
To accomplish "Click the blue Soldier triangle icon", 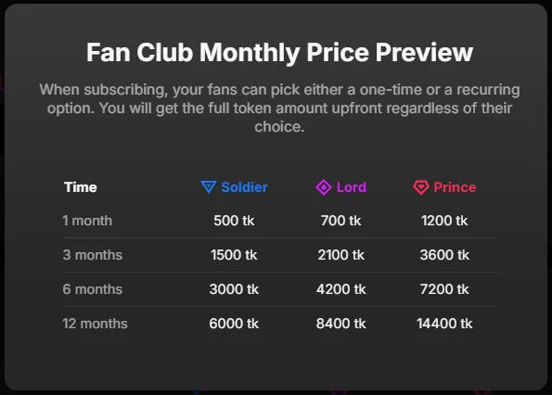I will point(208,186).
